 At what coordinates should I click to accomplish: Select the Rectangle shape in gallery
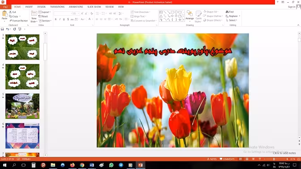point(172,12)
